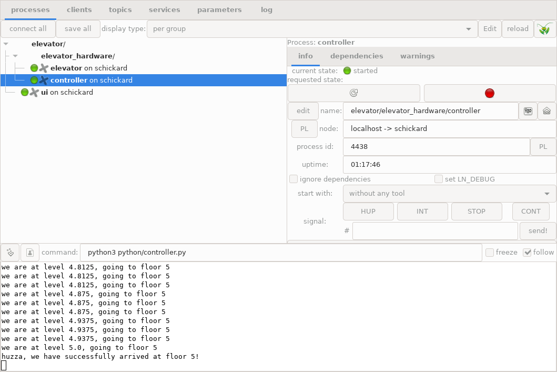Viewport: 557px width, 372px height.
Task: Stop the process with the red circle button
Action: click(490, 93)
